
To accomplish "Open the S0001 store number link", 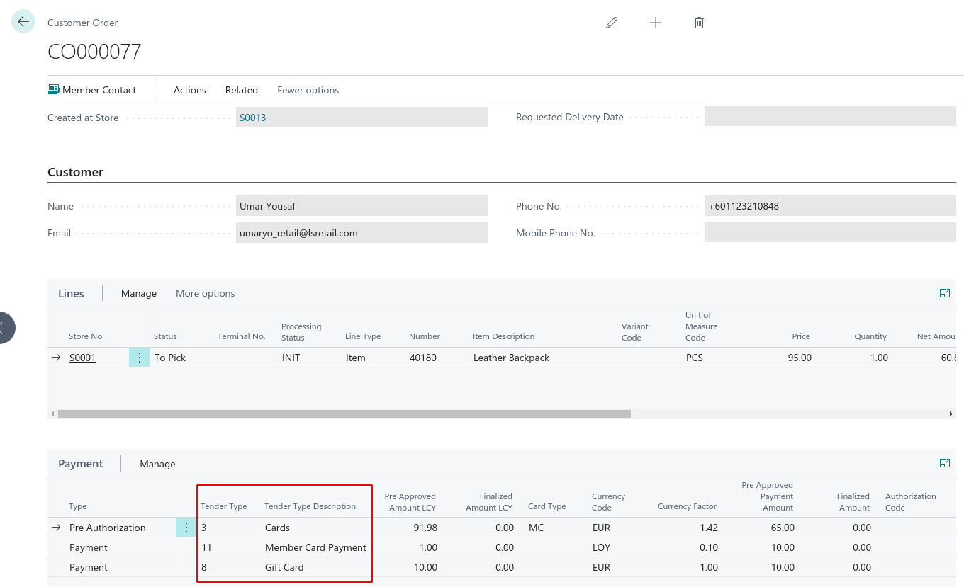I will pos(82,358).
